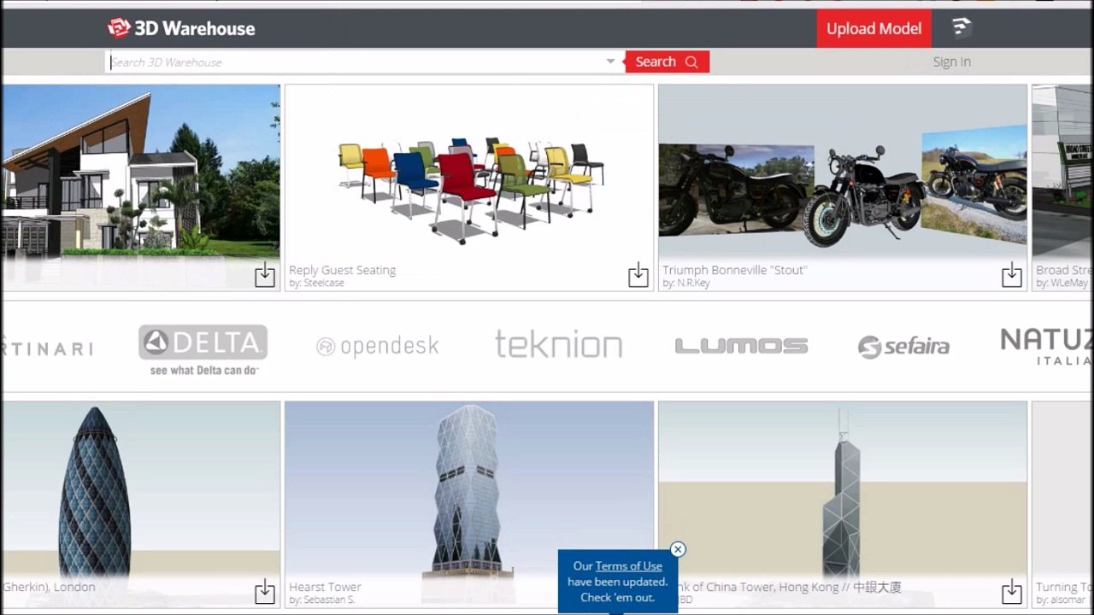Focus the Search 3D Warehouse field
The height and width of the screenshot is (615, 1094).
(x=355, y=61)
